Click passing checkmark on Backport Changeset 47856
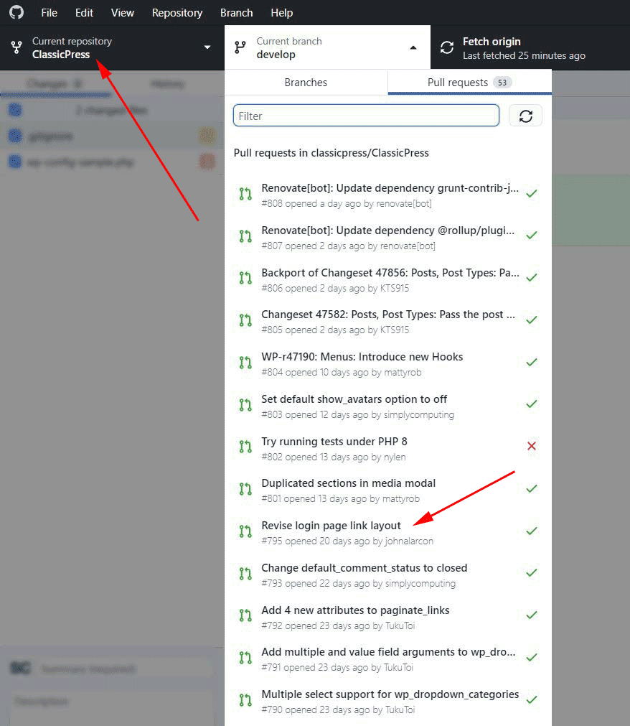Screen dimensions: 630x726 (x=532, y=277)
